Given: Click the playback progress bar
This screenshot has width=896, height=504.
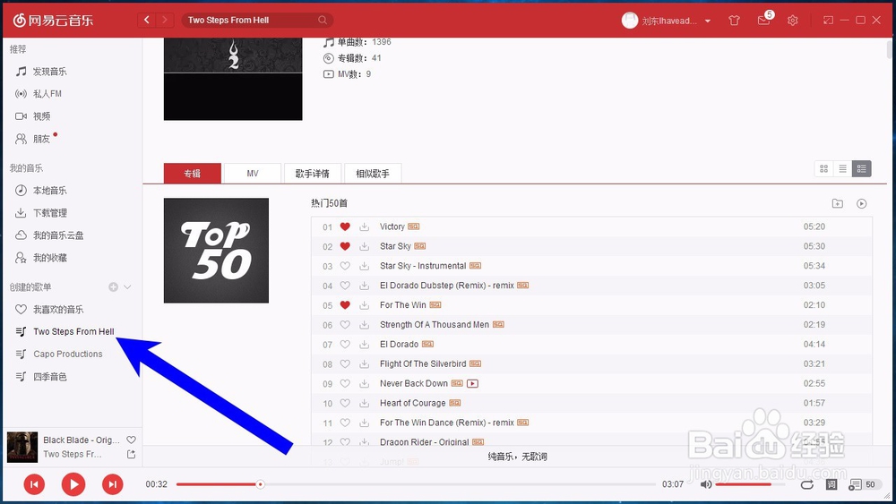Looking at the screenshot, I should point(416,484).
